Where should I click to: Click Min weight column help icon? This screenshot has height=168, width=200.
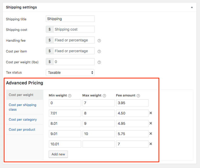[x=70, y=96]
